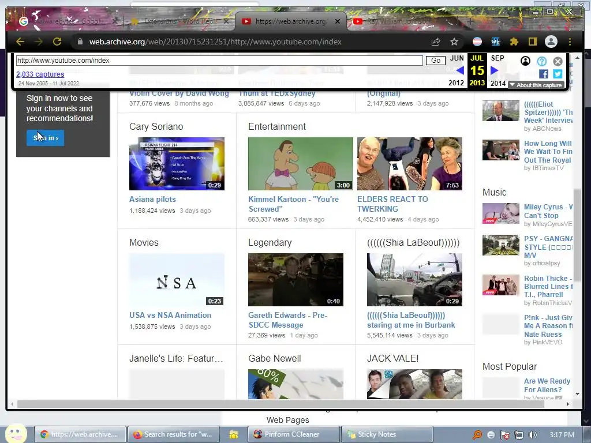Image resolution: width=591 pixels, height=443 pixels.
Task: Open the Elders React to Twerking thumbnail
Action: [x=410, y=164]
